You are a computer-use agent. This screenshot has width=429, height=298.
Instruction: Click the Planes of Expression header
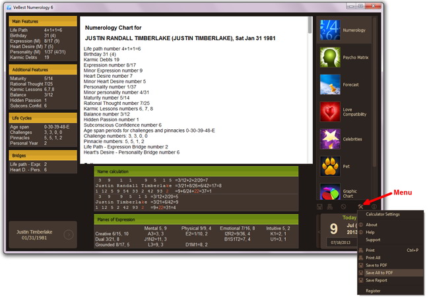[196, 220]
